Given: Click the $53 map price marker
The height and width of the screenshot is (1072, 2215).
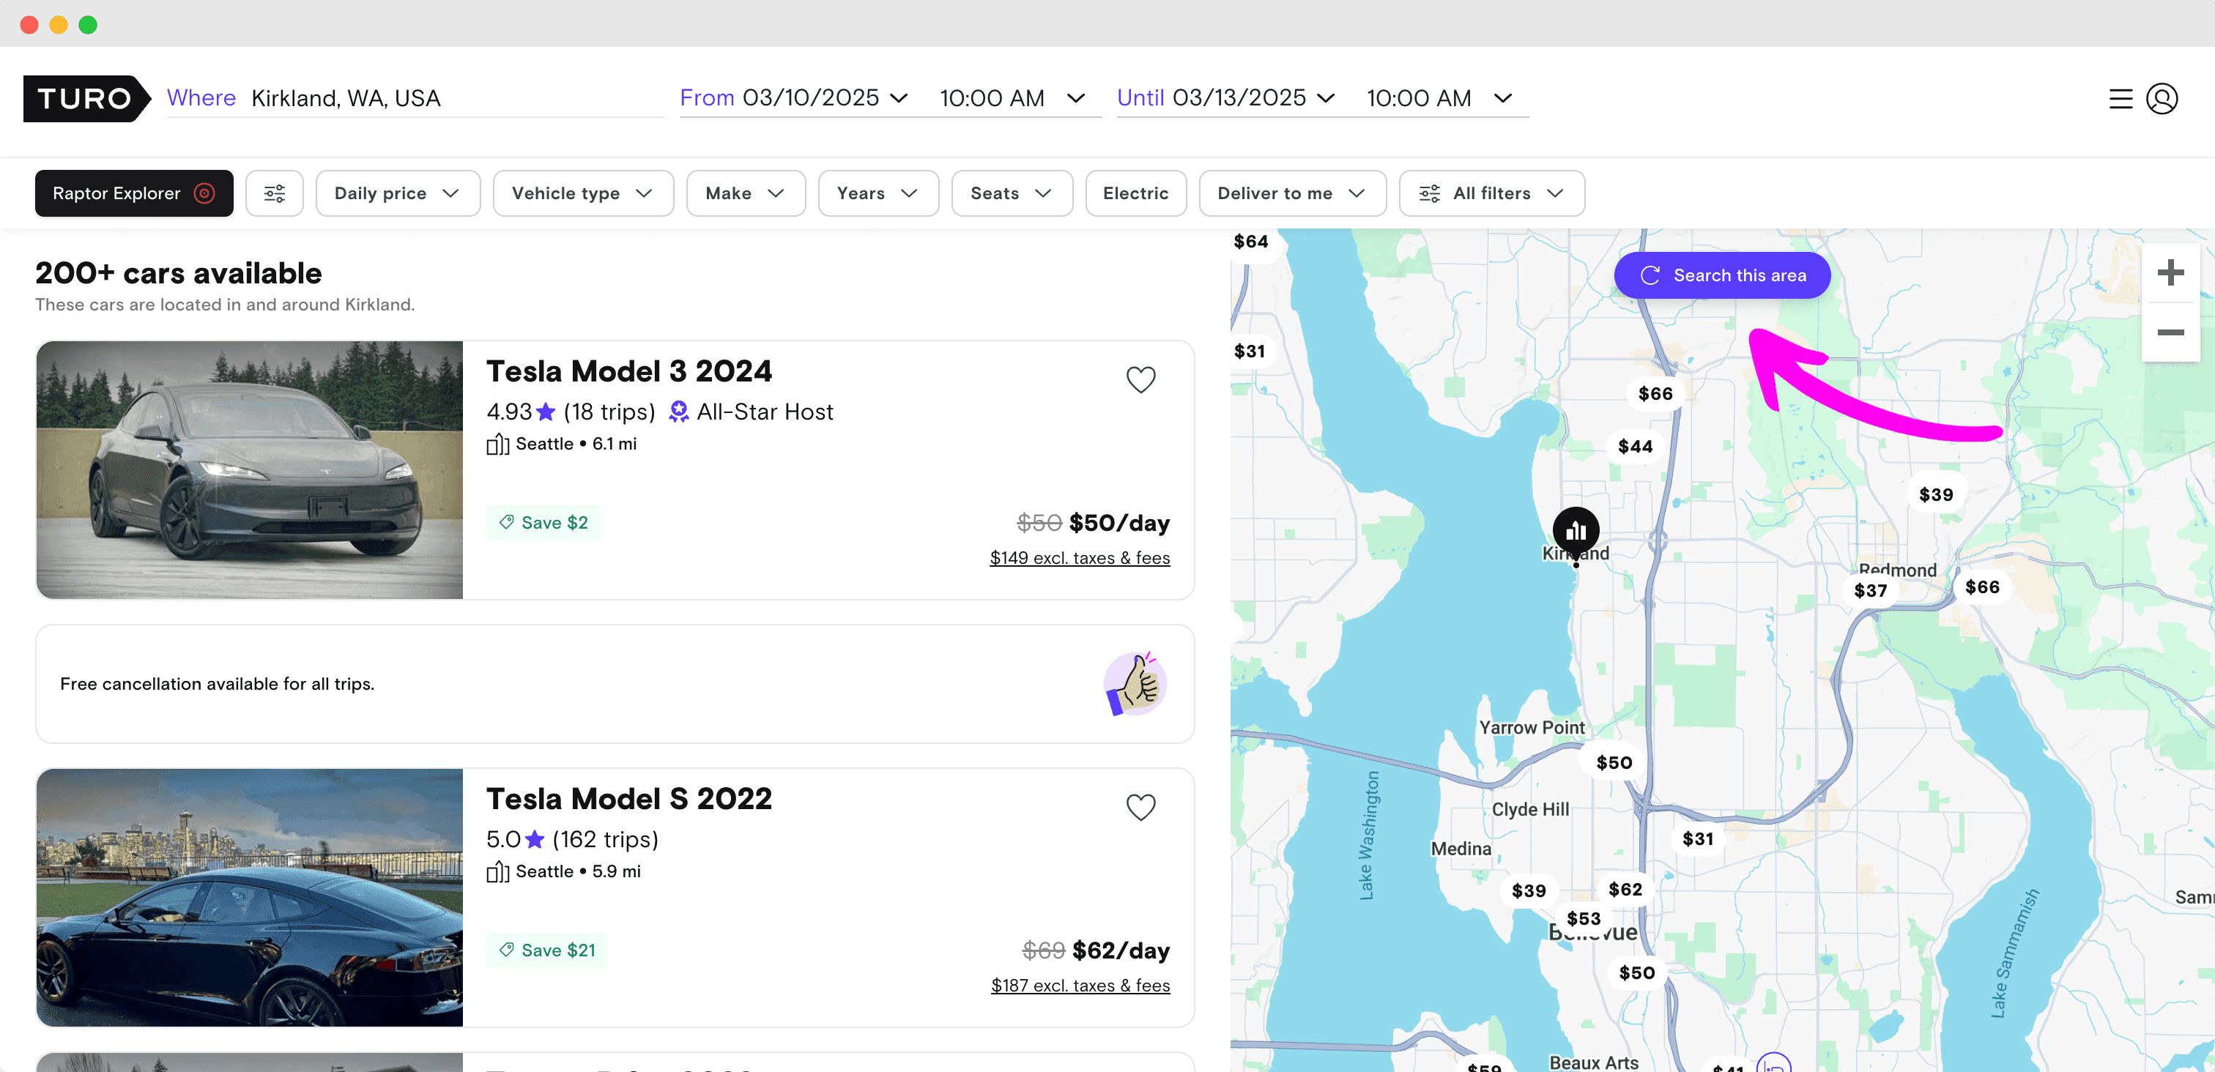Looking at the screenshot, I should (1583, 918).
